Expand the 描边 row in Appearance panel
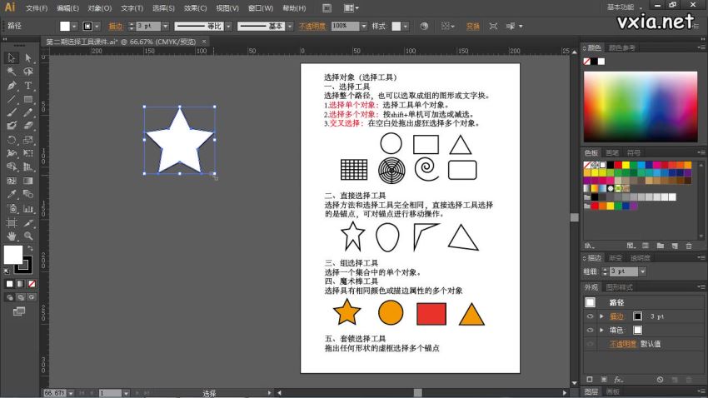The image size is (708, 398). (x=601, y=316)
